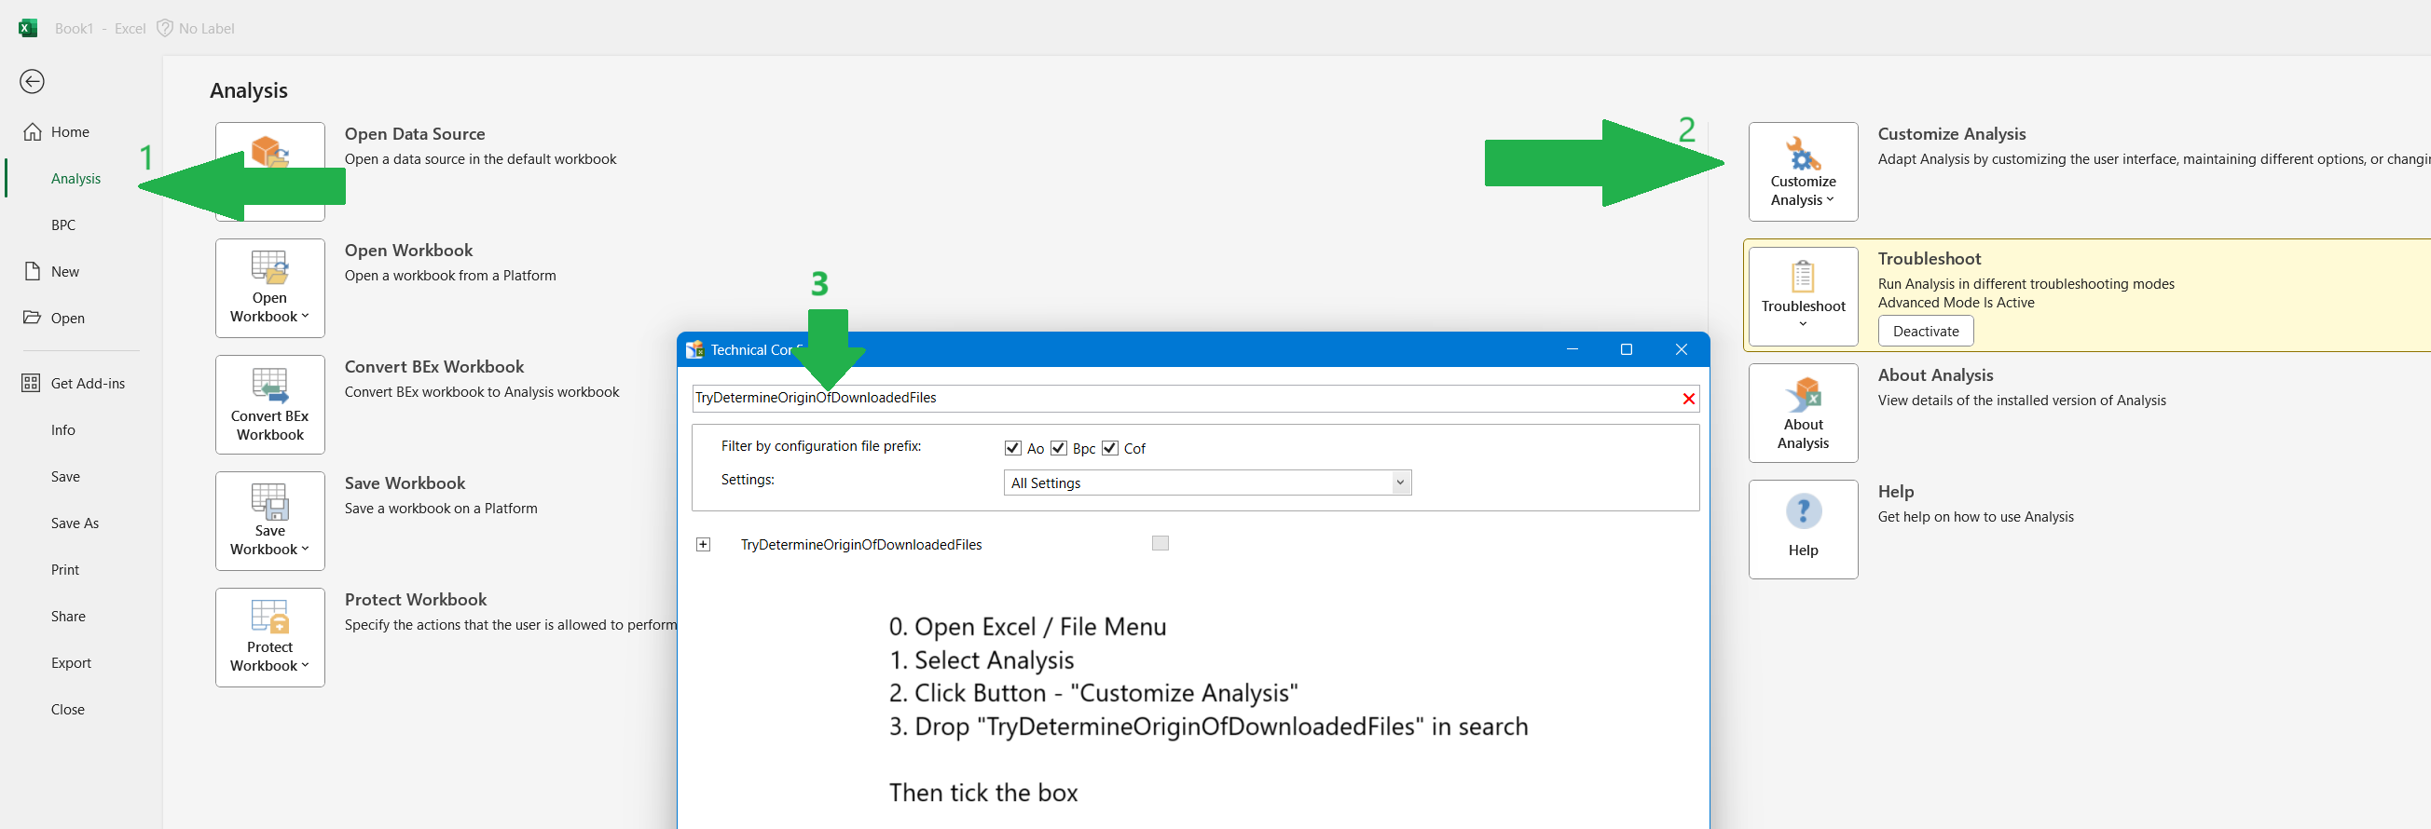Go to Info in the sidebar
Screen dimensions: 2431x829
coord(63,430)
